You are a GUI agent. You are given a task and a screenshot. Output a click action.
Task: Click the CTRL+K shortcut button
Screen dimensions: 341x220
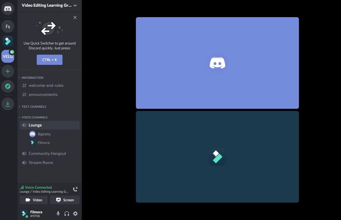(x=49, y=60)
